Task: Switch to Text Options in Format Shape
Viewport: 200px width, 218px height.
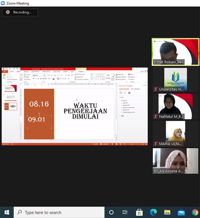Action: click(x=135, y=89)
